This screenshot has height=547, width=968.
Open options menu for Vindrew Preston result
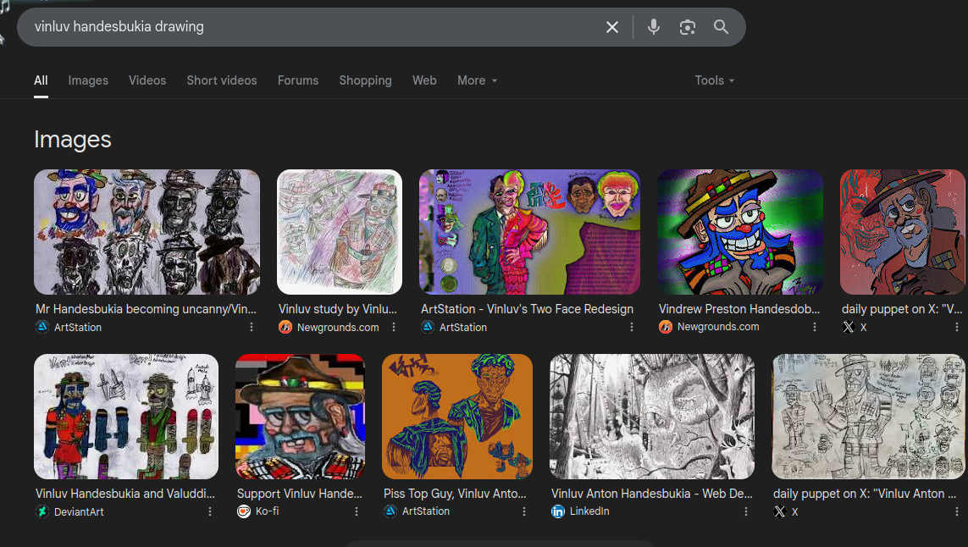814,327
